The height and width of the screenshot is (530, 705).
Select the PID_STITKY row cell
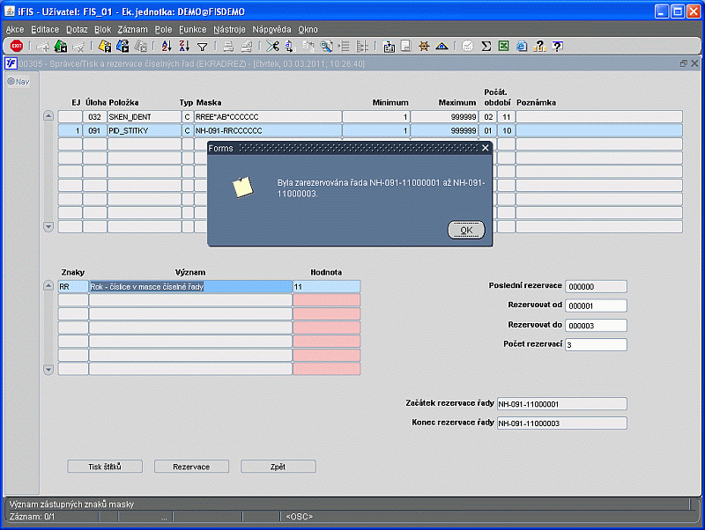tap(145, 130)
